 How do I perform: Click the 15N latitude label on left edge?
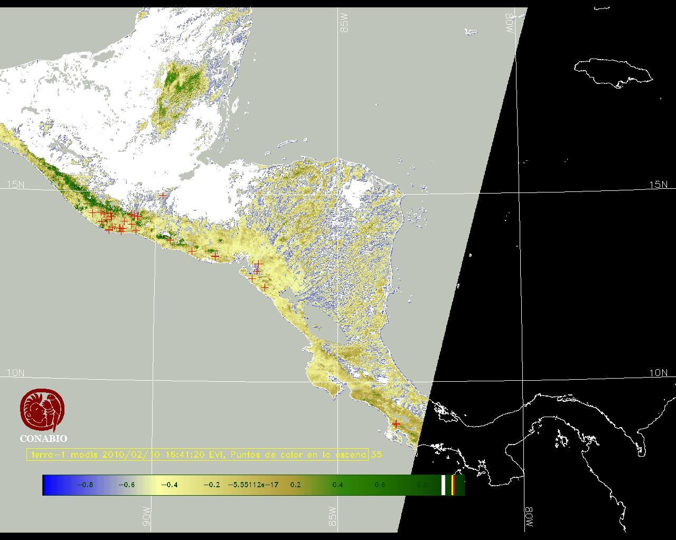[x=15, y=185]
